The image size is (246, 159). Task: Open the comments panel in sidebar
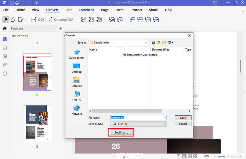tap(5, 56)
